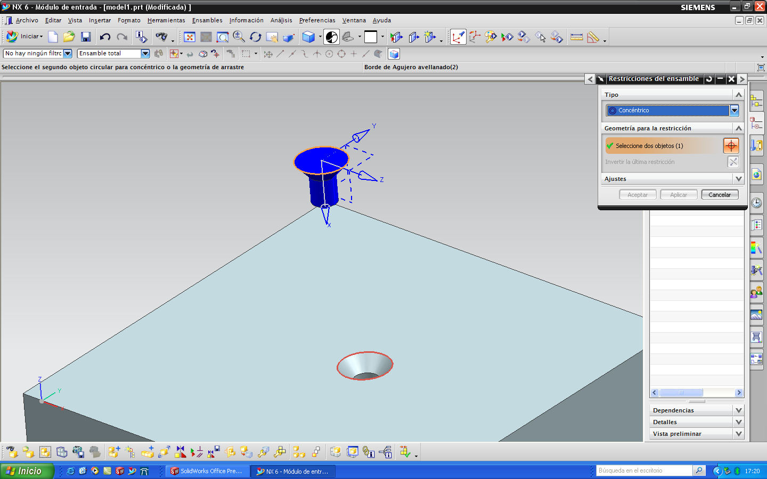
Task: Activate the Rotate view tool
Action: 256,37
